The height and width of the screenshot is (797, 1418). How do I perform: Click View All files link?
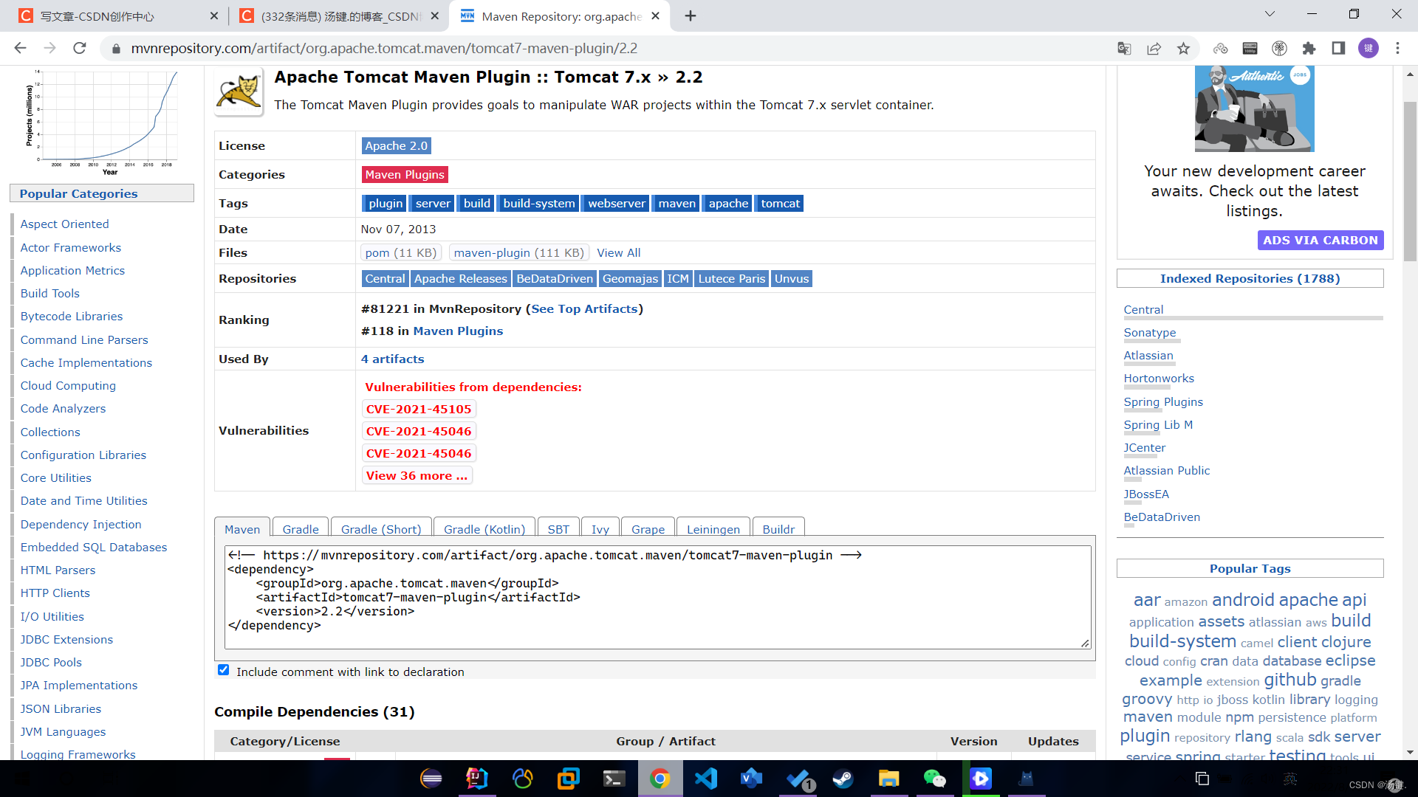(618, 253)
